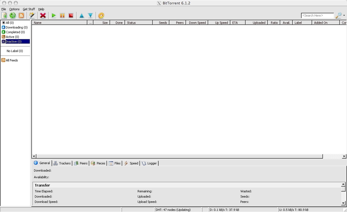347x212 pixels.
Task: Sort torrents by the Done column
Action: pos(118,23)
